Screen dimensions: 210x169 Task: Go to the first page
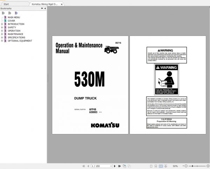pos(84,166)
